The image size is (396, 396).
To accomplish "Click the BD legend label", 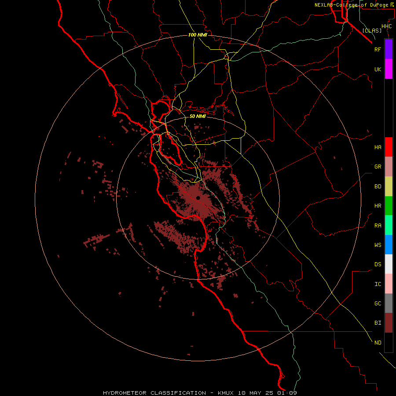I will [x=378, y=187].
